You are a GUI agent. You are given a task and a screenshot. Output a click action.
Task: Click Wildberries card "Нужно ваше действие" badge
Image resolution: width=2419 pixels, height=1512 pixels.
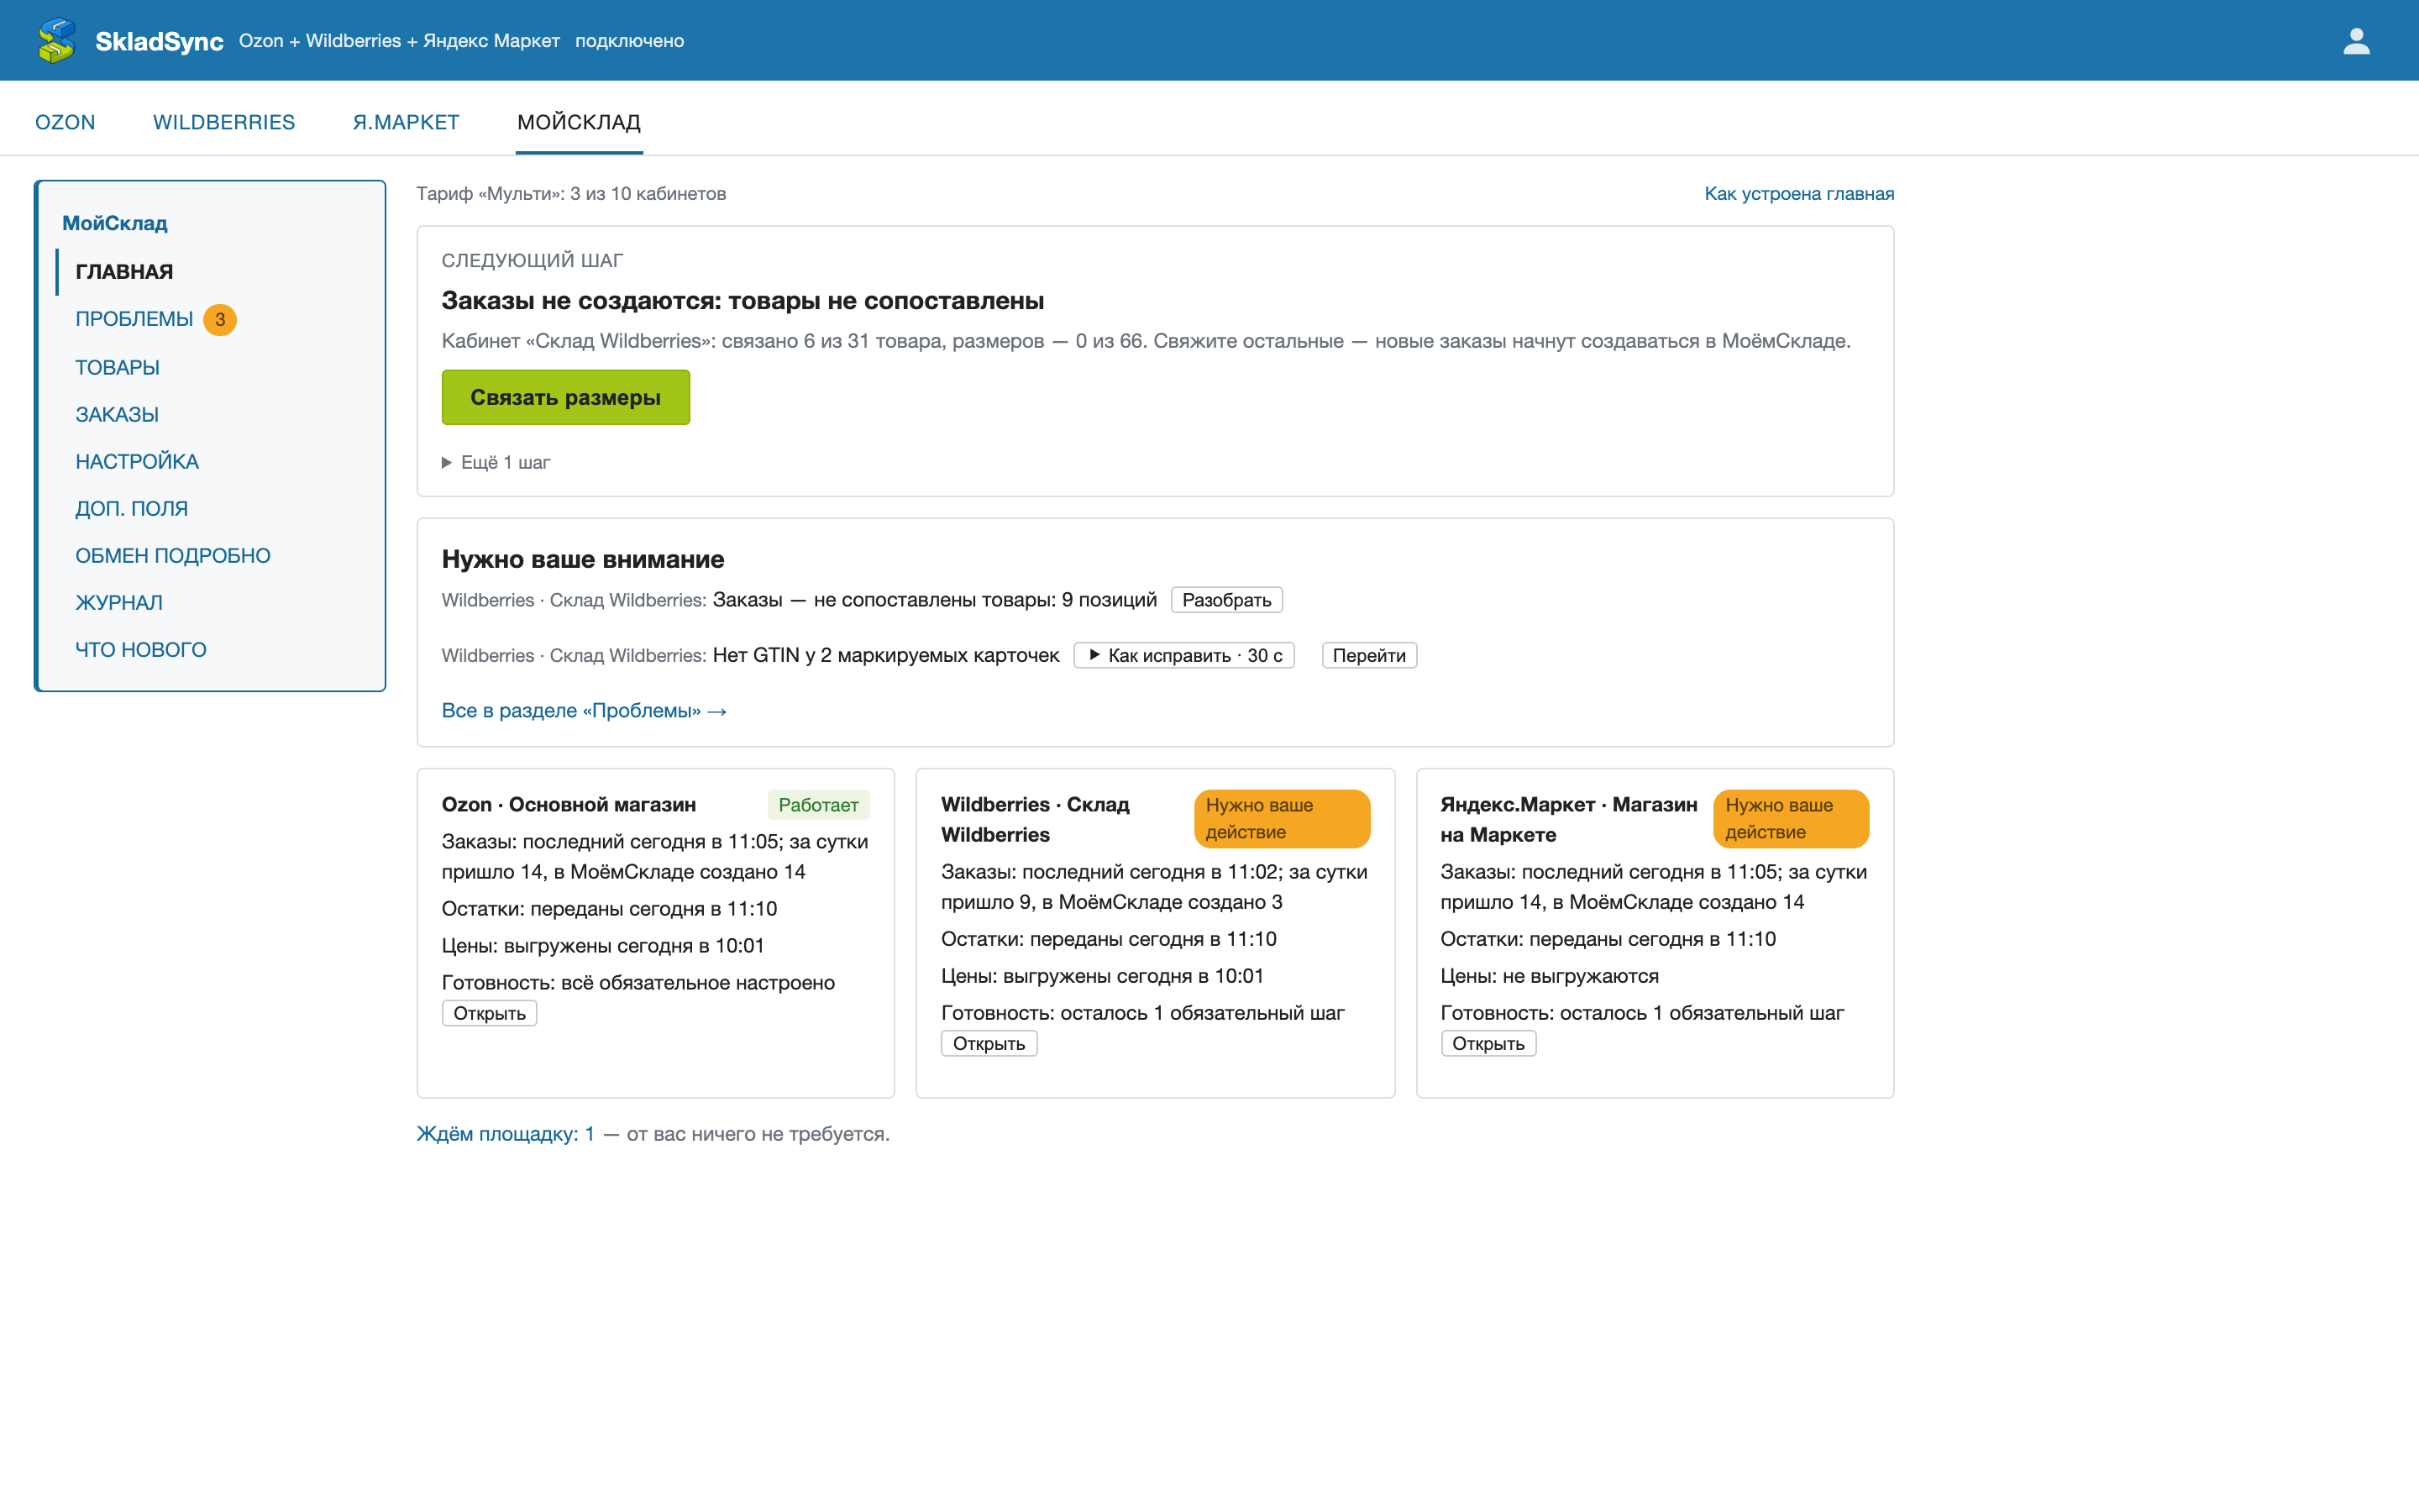pos(1282,818)
